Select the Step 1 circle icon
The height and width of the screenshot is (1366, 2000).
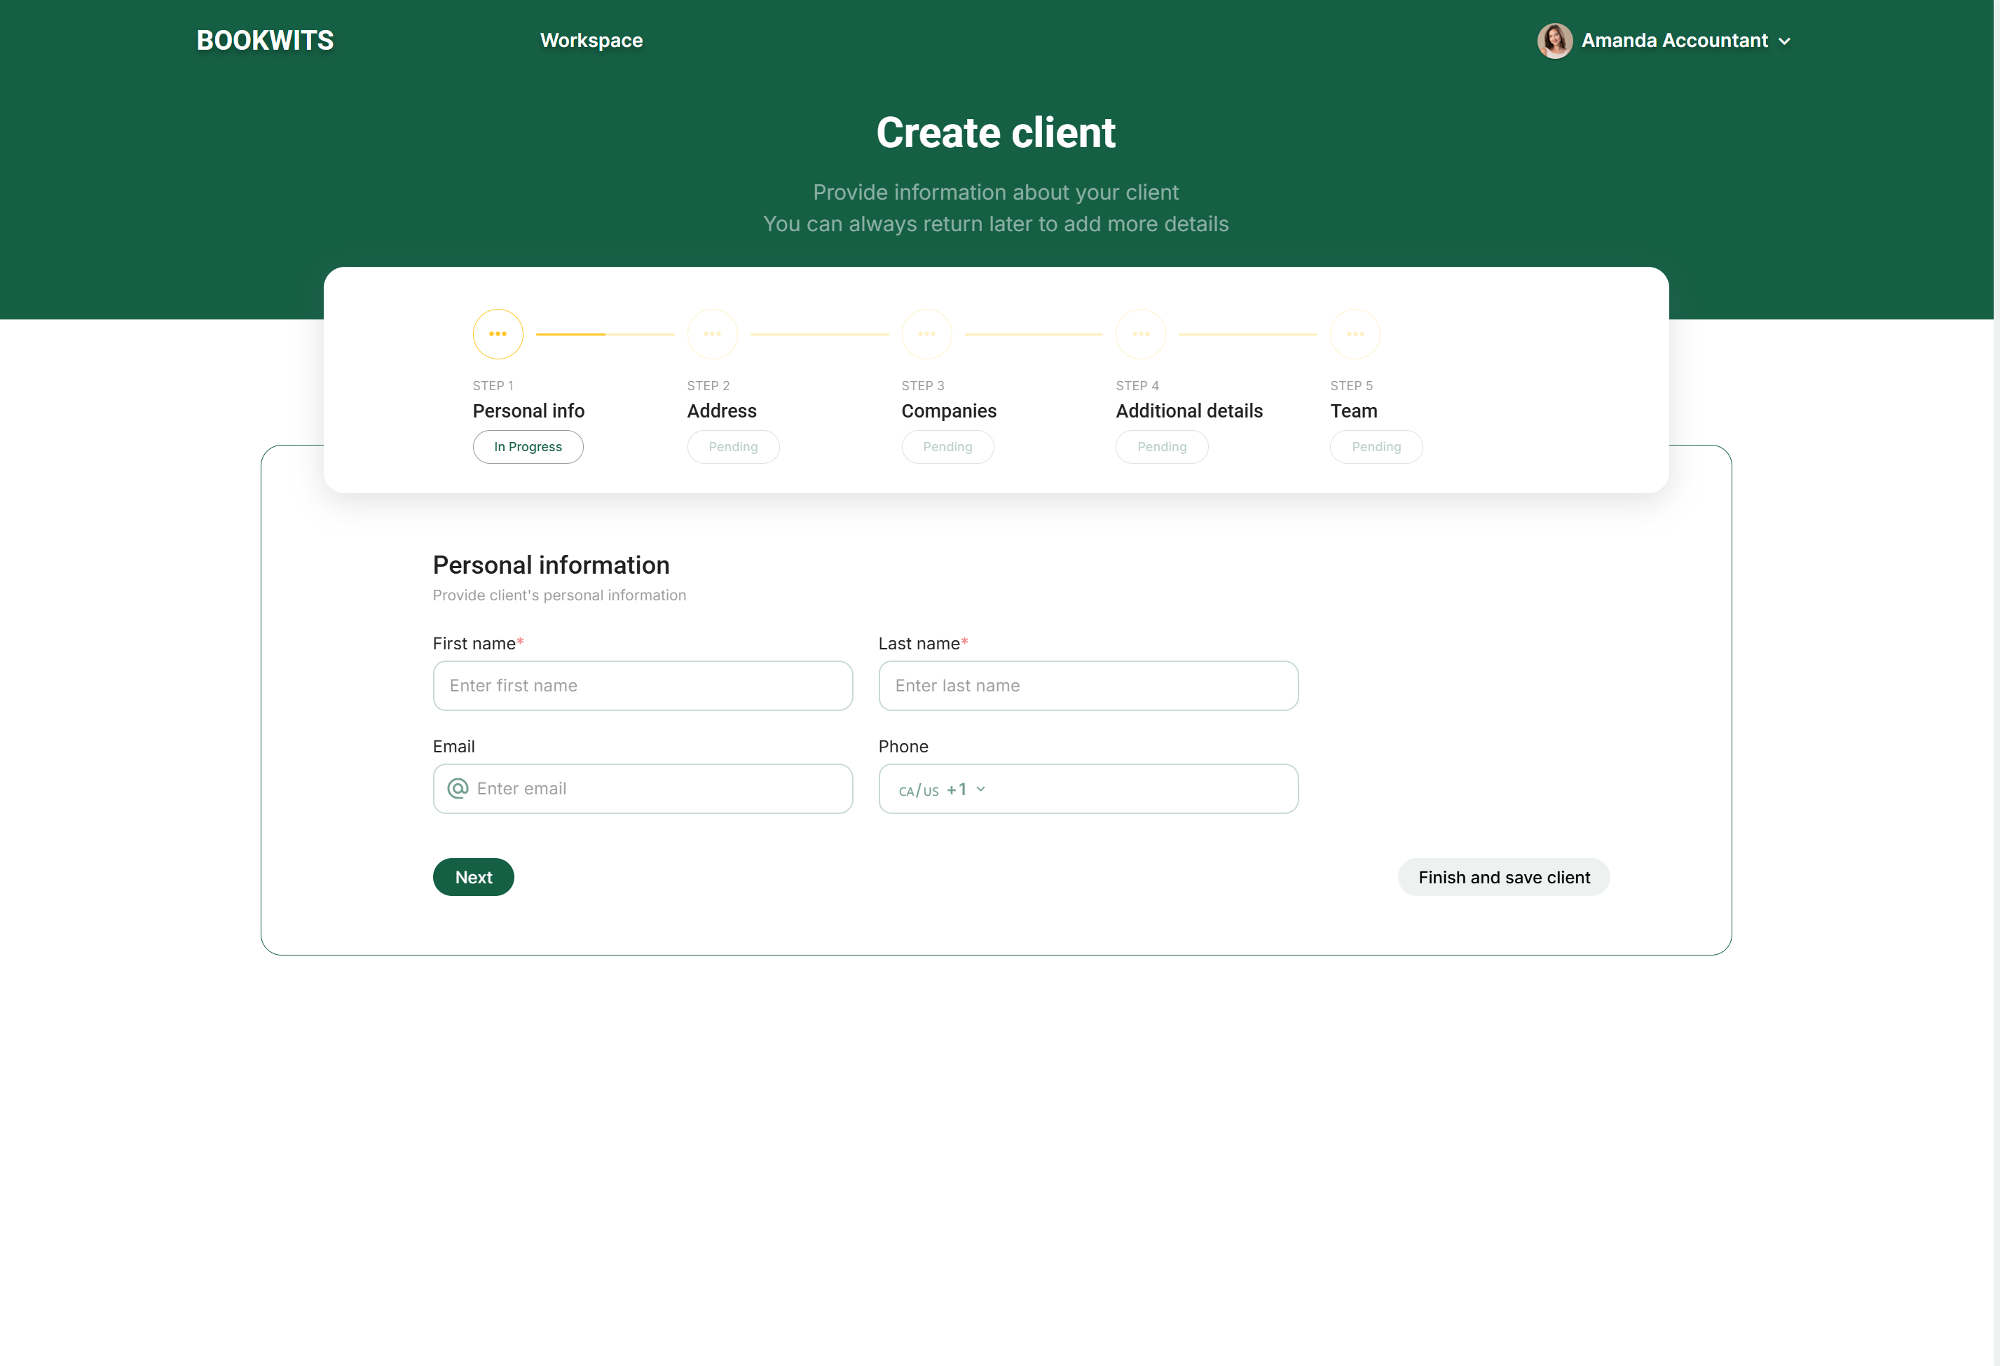click(498, 333)
